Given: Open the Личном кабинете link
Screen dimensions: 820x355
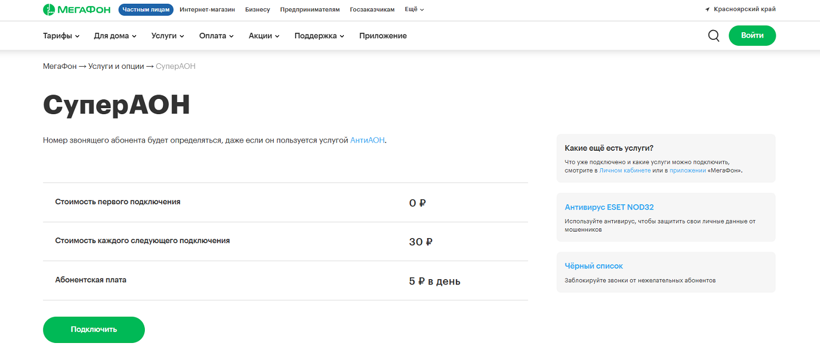Looking at the screenshot, I should click(625, 170).
